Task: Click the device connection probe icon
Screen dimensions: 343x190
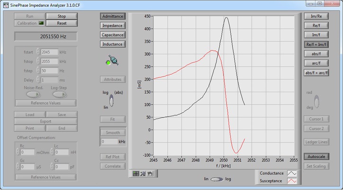Action: [x=112, y=61]
